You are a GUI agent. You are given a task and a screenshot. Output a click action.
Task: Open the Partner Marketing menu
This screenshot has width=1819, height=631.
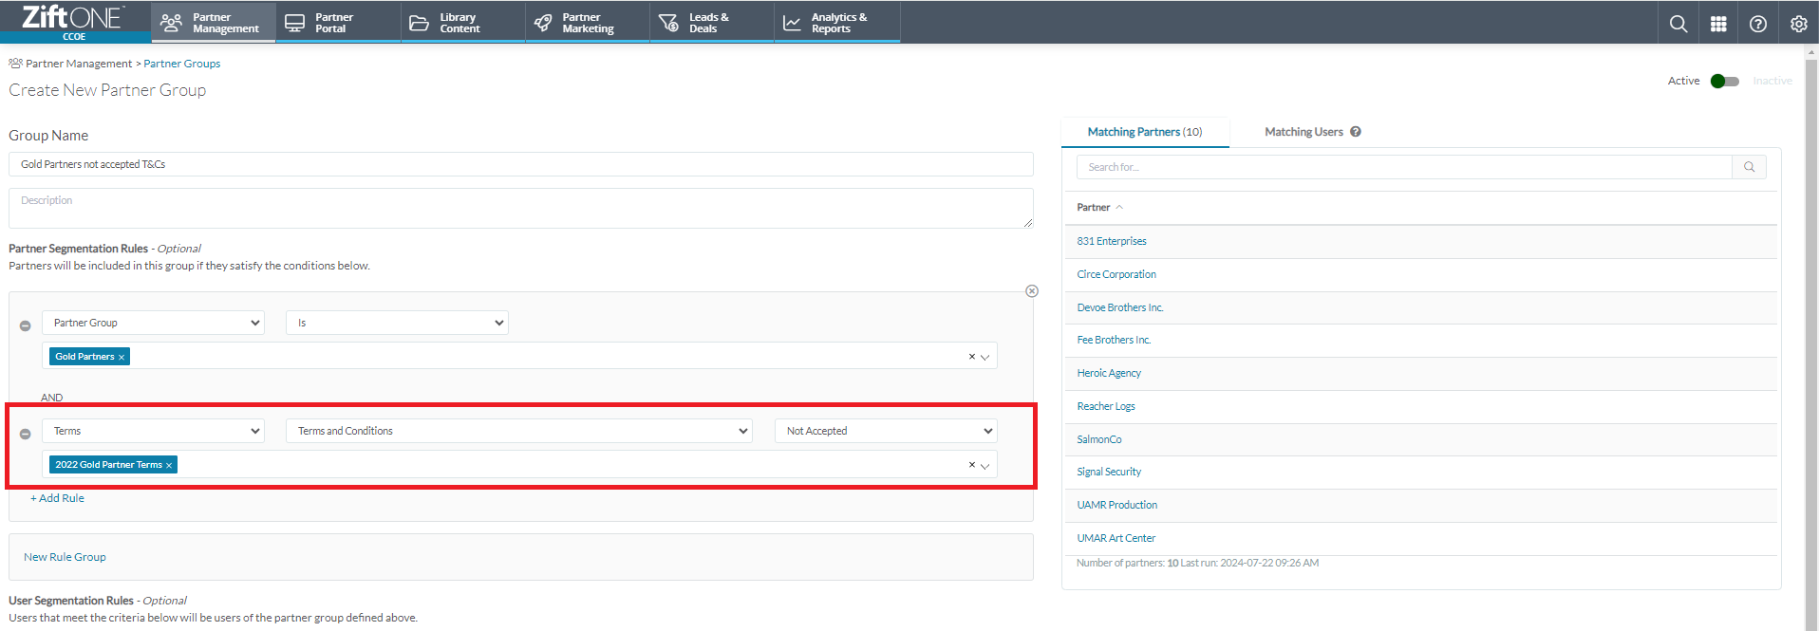click(x=588, y=23)
